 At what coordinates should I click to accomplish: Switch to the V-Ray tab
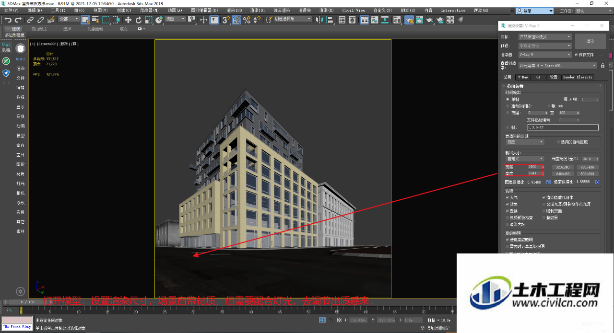pos(522,77)
